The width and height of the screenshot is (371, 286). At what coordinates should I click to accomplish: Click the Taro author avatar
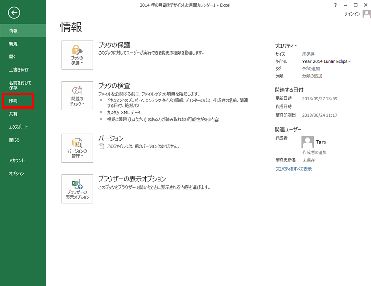tap(307, 142)
